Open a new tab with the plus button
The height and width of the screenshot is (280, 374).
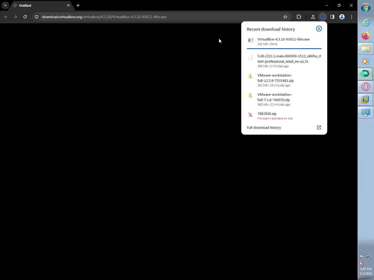coord(78,5)
